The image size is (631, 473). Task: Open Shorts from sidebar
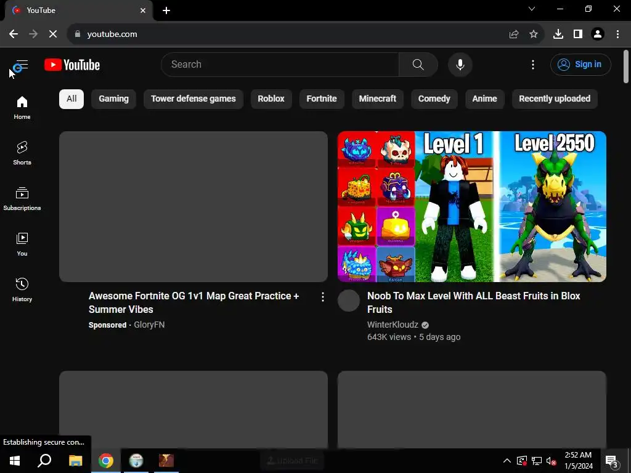(x=22, y=153)
